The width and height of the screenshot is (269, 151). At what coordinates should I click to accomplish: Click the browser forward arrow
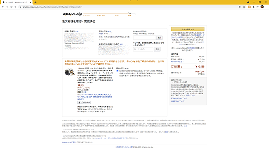point(7,7)
